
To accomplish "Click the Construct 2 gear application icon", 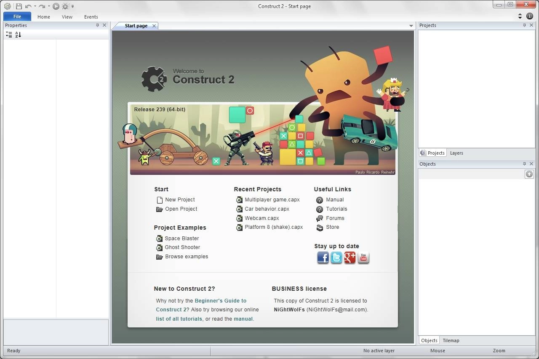I will (7, 6).
